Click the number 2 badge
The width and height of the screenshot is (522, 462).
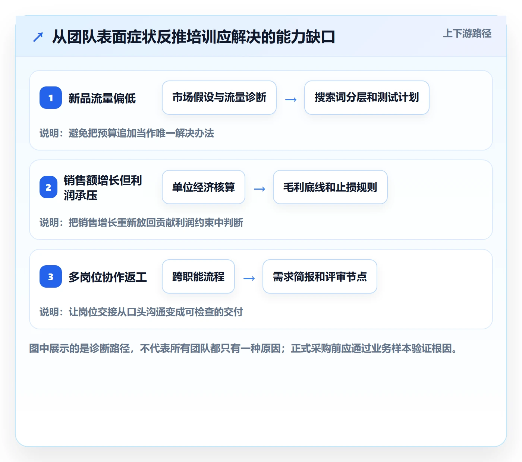(x=48, y=187)
